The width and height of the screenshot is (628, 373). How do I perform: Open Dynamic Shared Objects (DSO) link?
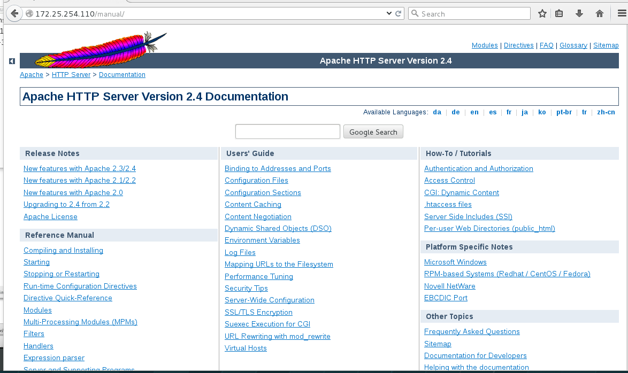tap(278, 229)
